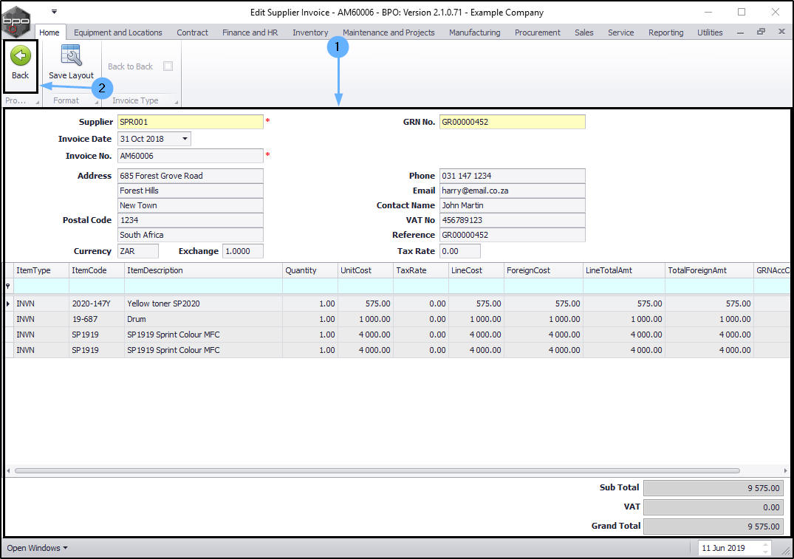Image resolution: width=794 pixels, height=559 pixels.
Task: Click the Save Layout icon
Action: pyautogui.click(x=71, y=56)
